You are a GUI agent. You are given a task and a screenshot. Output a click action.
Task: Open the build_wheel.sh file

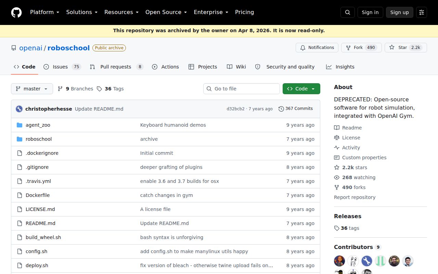coord(43,237)
